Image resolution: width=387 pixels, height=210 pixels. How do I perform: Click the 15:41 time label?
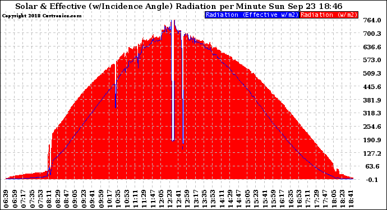click(265, 199)
